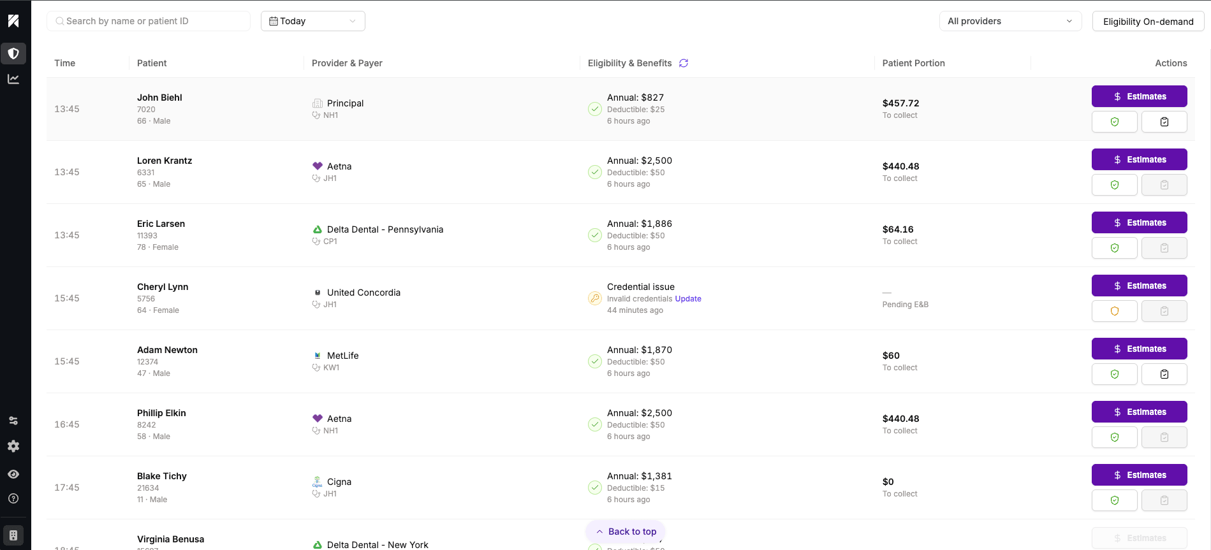This screenshot has width=1211, height=550.
Task: Click John Biehl's clipboard button
Action: click(1164, 122)
